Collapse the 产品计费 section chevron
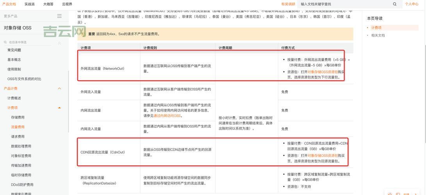 click(59, 89)
